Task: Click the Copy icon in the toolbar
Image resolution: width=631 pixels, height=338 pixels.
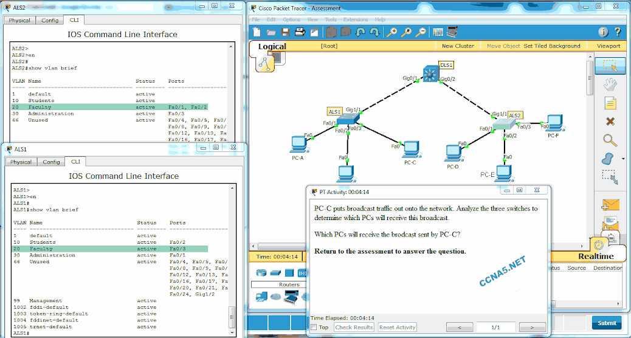Action: 331,32
